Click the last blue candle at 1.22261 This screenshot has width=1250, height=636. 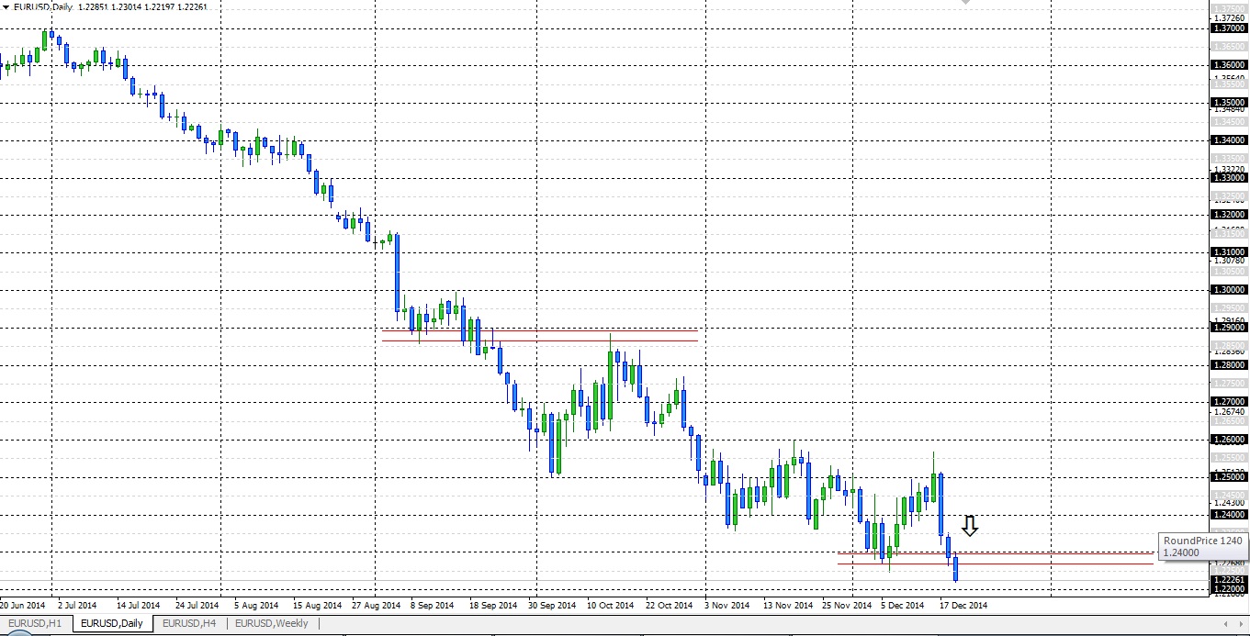point(956,569)
